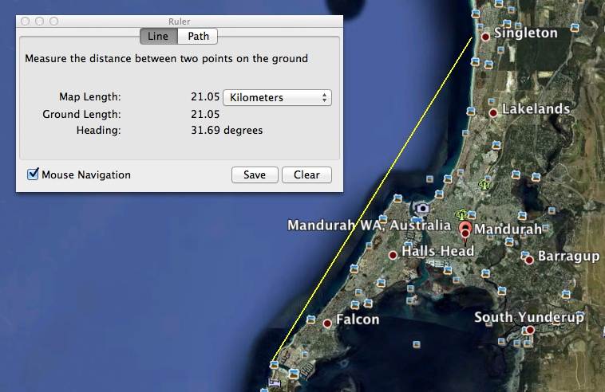The height and width of the screenshot is (392, 605).
Task: Select the Falcon place marker
Action: point(327,323)
